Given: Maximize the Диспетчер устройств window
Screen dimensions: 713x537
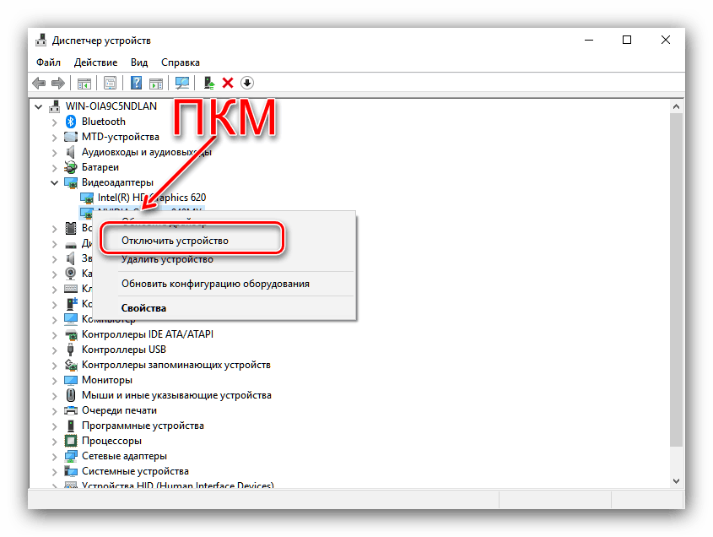Looking at the screenshot, I should pyautogui.click(x=627, y=40).
